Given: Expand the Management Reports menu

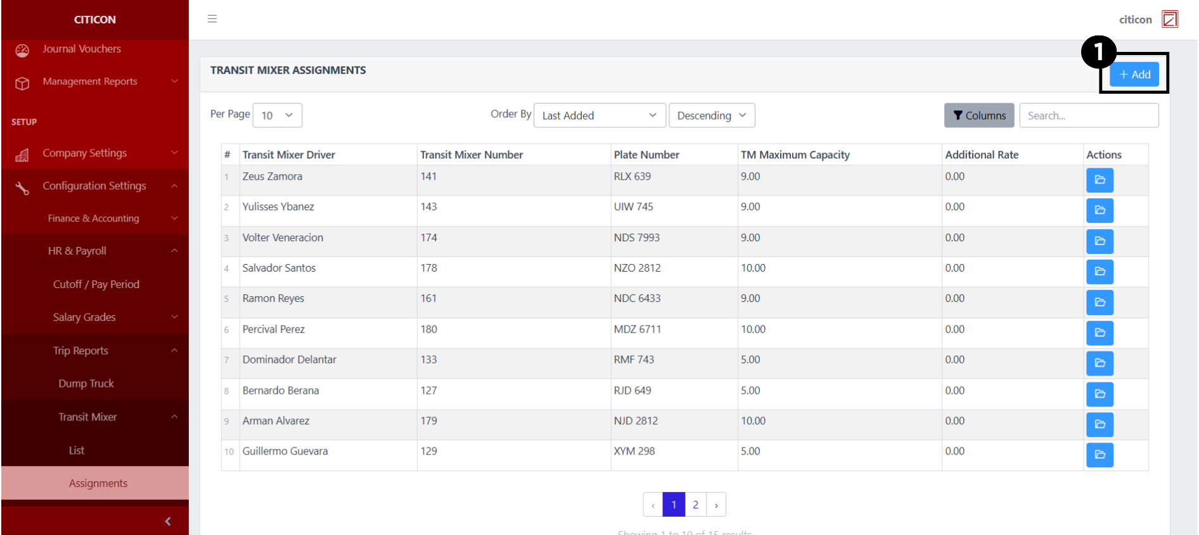Looking at the screenshot, I should (x=95, y=81).
